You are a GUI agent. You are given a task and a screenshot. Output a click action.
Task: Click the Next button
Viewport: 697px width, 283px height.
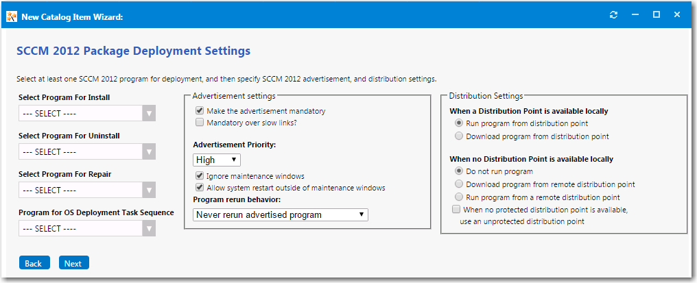point(73,263)
